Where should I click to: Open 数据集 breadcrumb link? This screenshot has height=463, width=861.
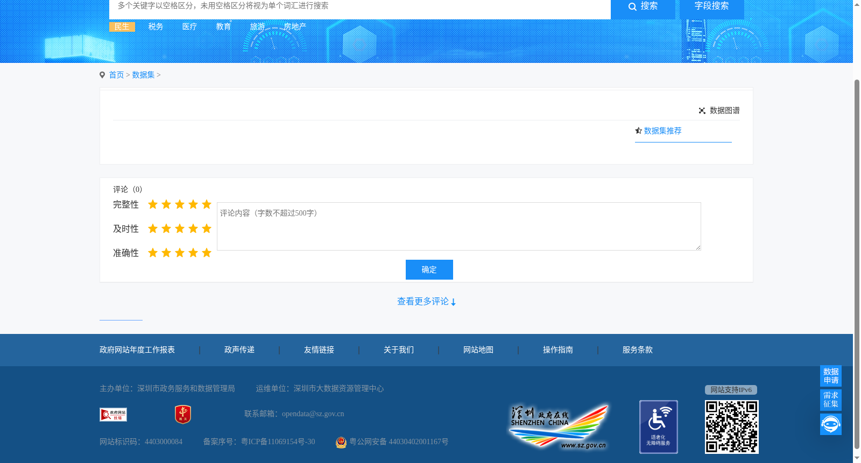click(143, 75)
